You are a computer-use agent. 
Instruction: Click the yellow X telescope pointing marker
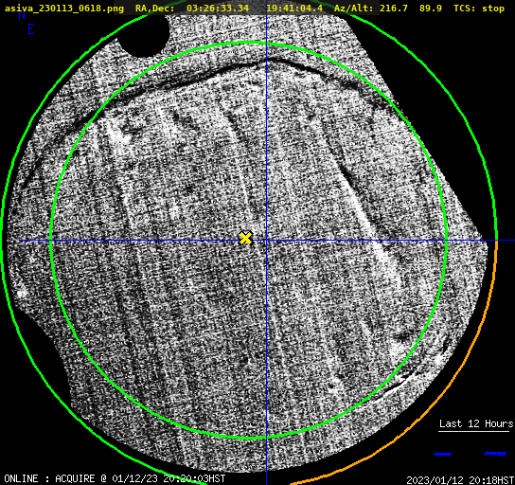coord(245,238)
